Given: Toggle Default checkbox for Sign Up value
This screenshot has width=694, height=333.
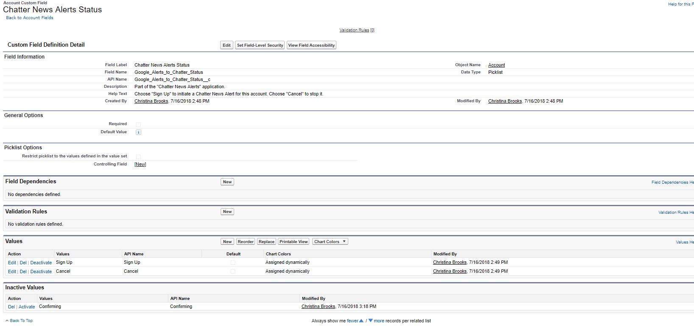Looking at the screenshot, I should tap(233, 263).
